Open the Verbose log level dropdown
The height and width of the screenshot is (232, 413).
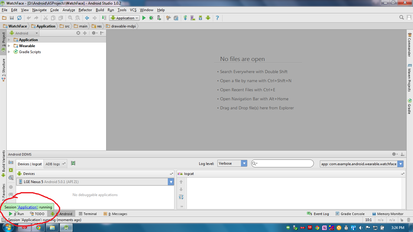232,163
